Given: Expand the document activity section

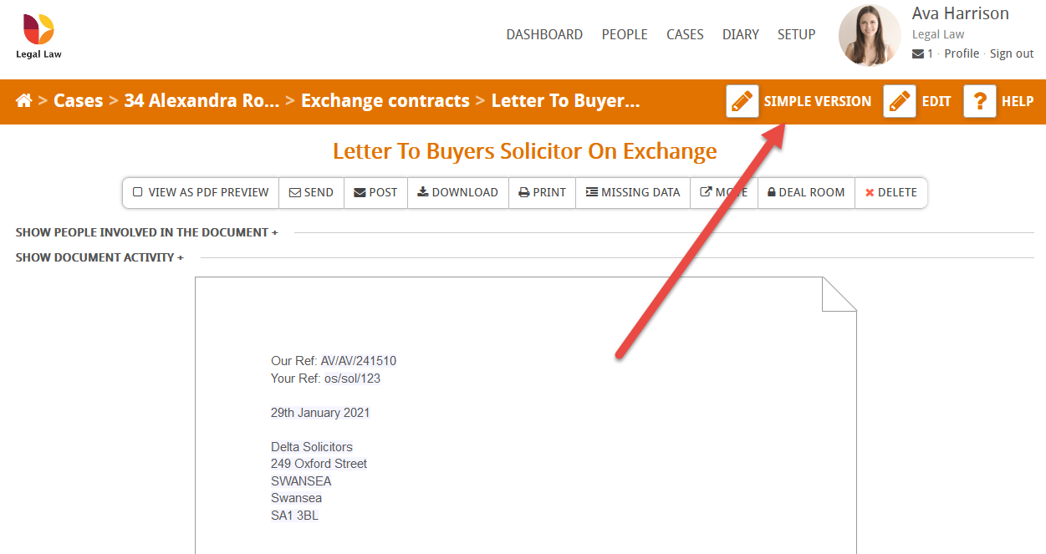Looking at the screenshot, I should click(99, 257).
